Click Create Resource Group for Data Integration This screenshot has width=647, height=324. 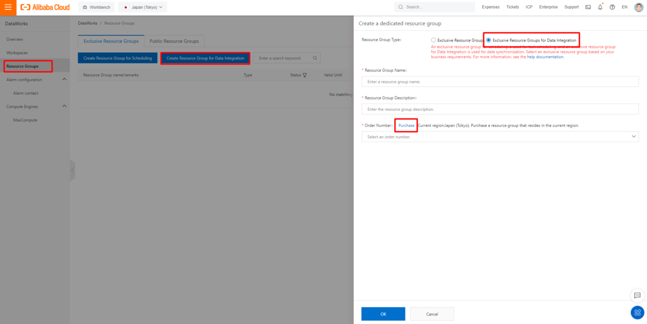pos(205,58)
